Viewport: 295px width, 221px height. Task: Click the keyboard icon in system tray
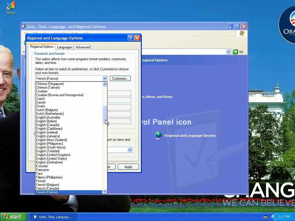(x=265, y=217)
